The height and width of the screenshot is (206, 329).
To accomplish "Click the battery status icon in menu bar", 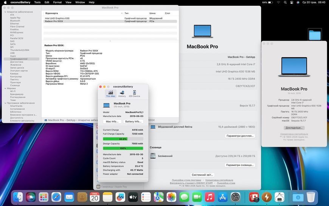I will tap(270, 2).
